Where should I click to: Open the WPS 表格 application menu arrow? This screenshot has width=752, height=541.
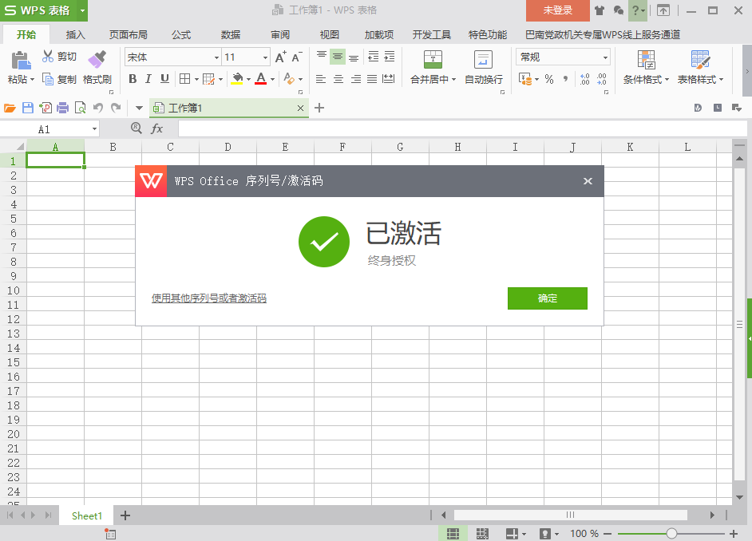(x=82, y=10)
